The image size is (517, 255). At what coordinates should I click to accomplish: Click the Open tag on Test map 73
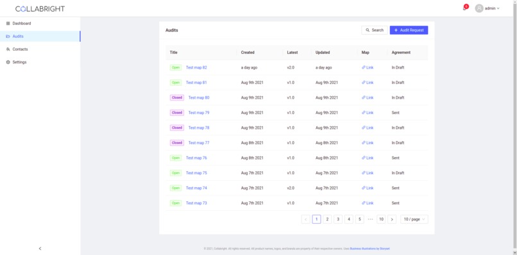tap(175, 203)
